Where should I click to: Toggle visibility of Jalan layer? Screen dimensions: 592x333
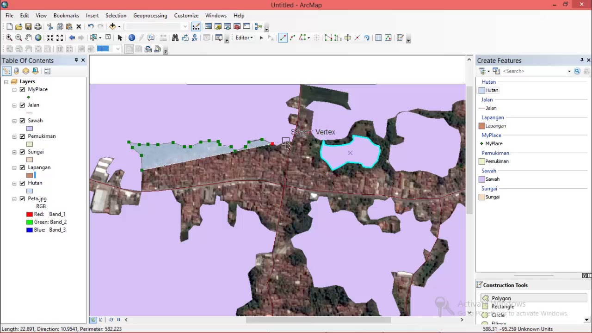pos(22,105)
